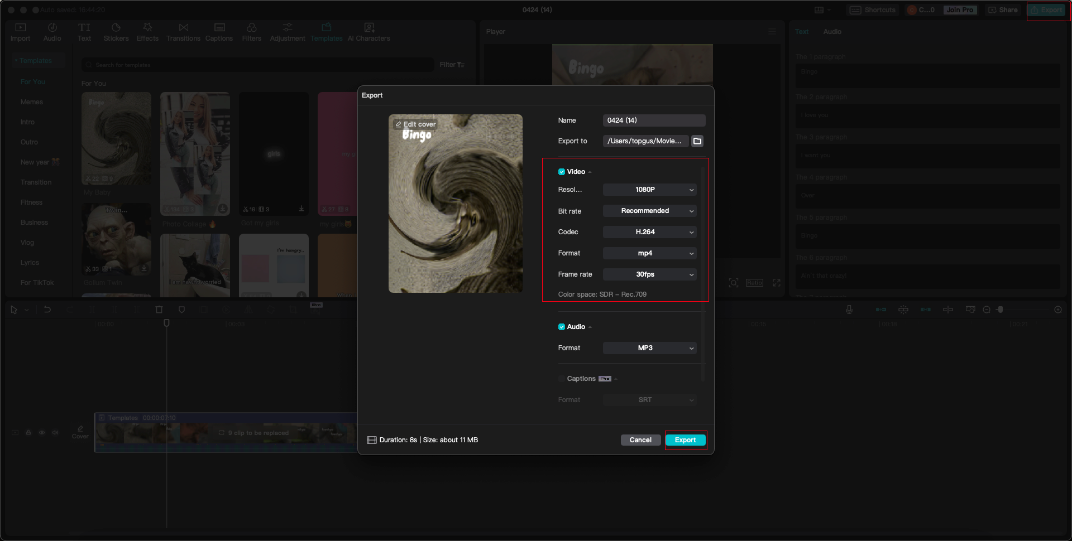
Task: Collapse the Video settings section arrow
Action: [x=590, y=172]
